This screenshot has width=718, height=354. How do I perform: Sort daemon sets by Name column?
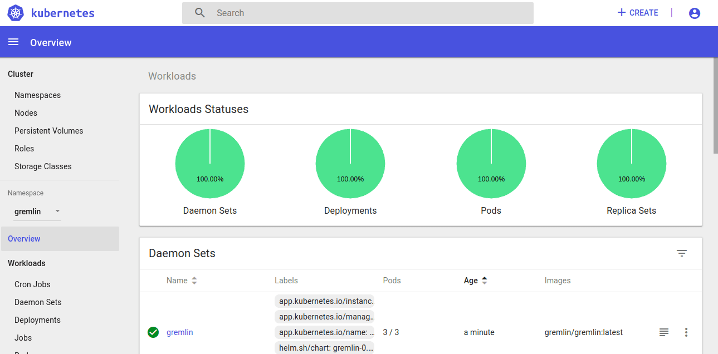coord(182,281)
